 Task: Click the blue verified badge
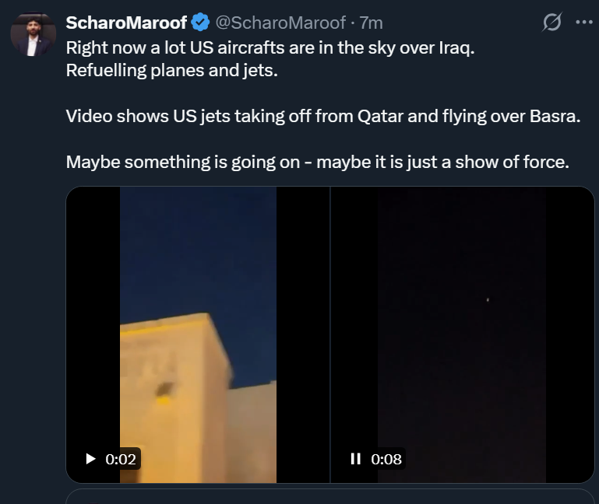[201, 23]
